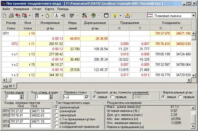The width and height of the screenshot is (198, 131).
Task: Select правые for vertical angles
Action: [x=180, y=97]
